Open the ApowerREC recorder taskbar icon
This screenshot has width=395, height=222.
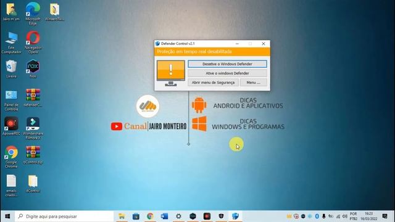pos(207,216)
